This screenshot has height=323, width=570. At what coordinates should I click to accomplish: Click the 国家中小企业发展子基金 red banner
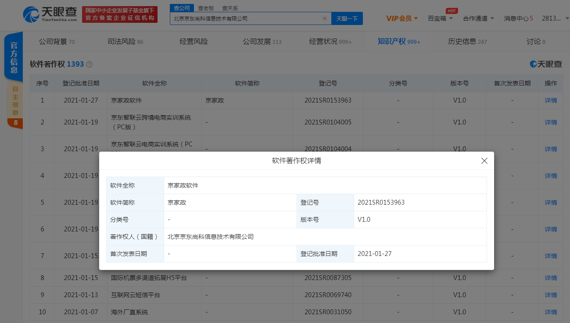(120, 14)
